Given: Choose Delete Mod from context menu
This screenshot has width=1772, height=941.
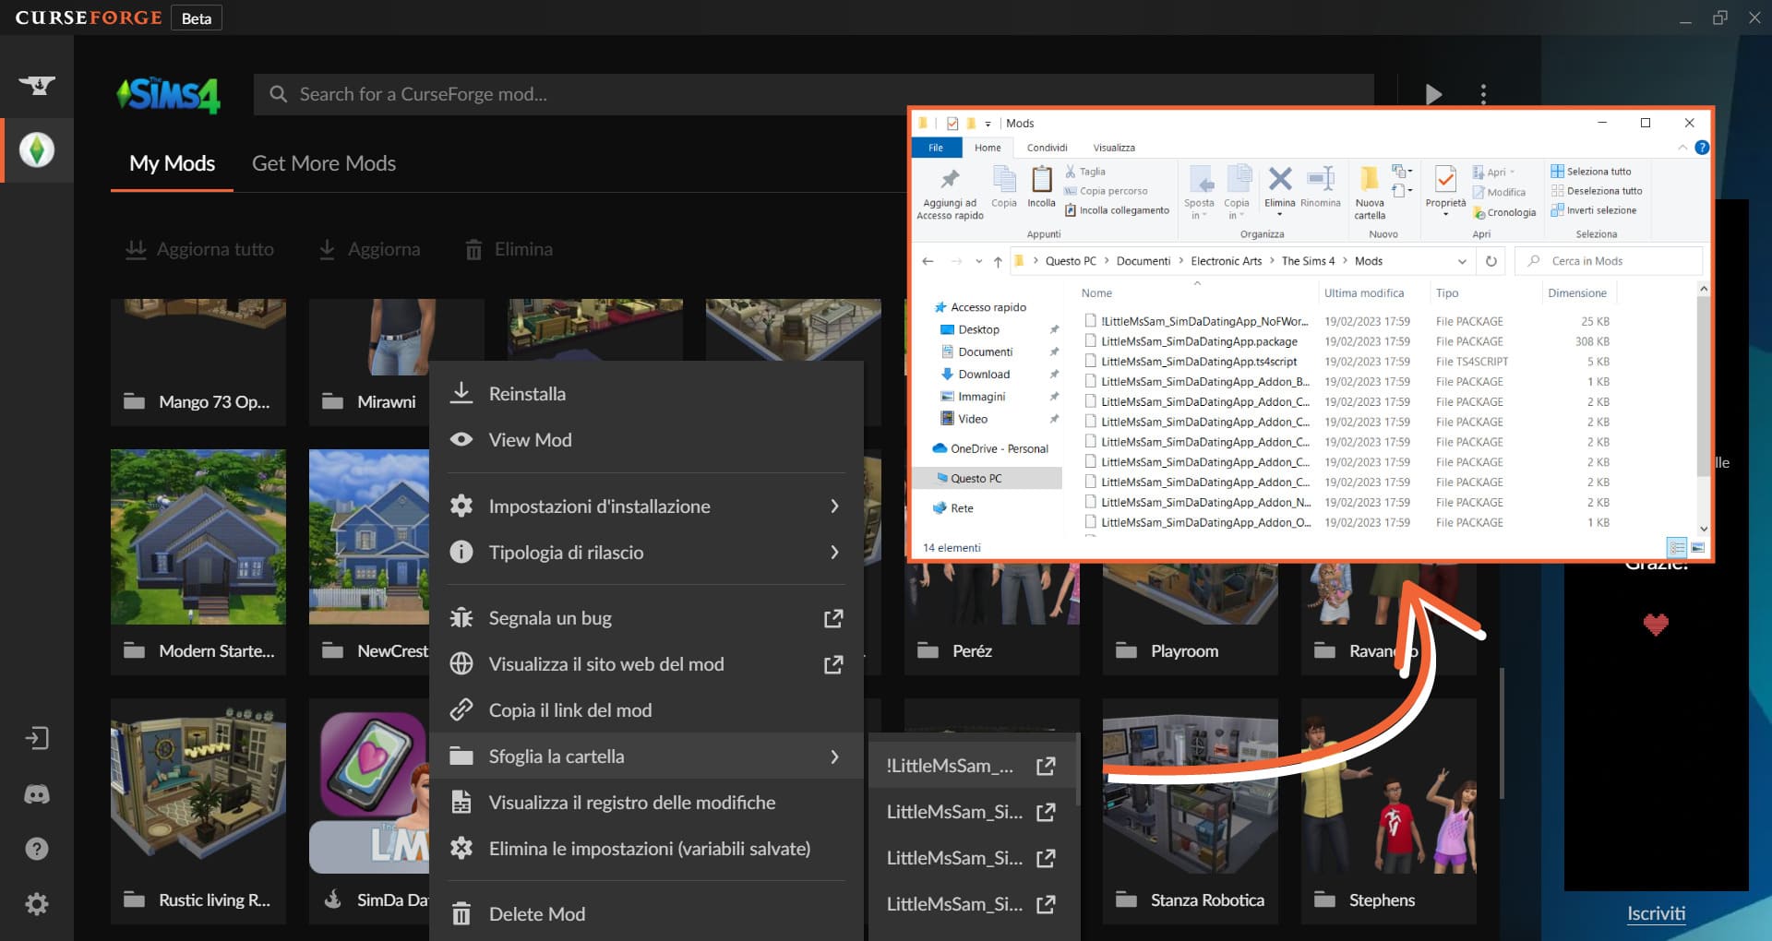Looking at the screenshot, I should click(x=646, y=914).
